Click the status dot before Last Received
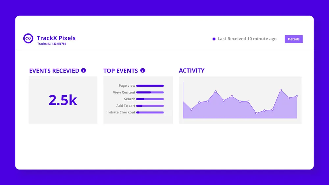The height and width of the screenshot is (185, 329). click(x=214, y=39)
